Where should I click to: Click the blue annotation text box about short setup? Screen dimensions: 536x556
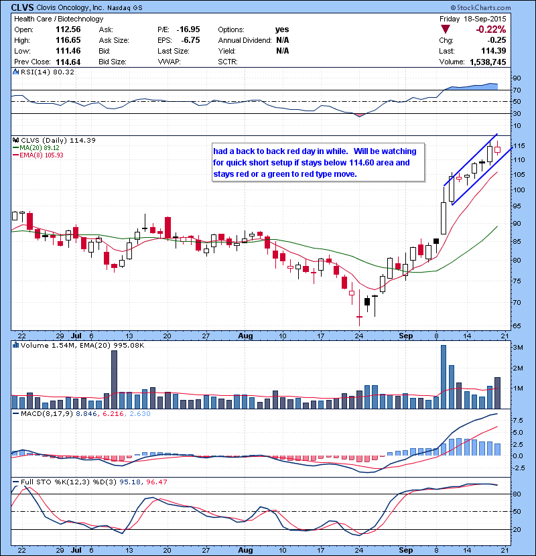pyautogui.click(x=318, y=162)
